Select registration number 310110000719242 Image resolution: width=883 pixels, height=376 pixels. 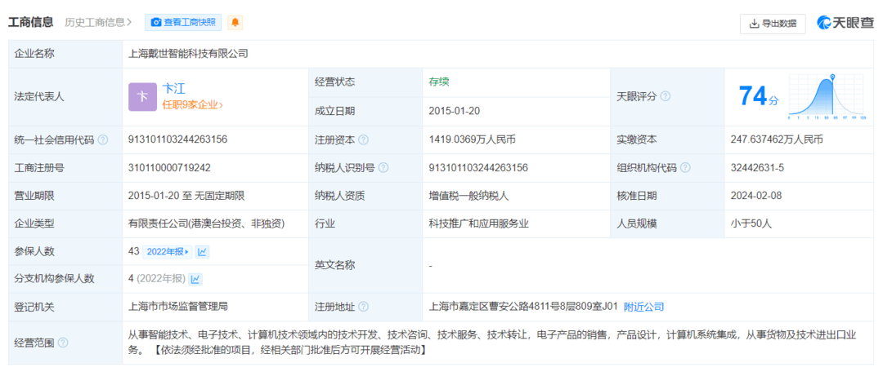(x=170, y=167)
